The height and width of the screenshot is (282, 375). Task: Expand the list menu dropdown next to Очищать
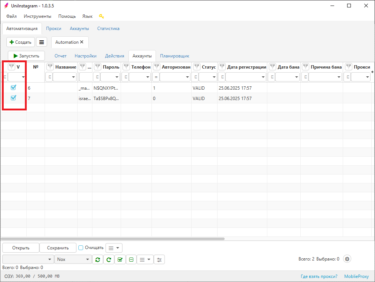coord(114,248)
